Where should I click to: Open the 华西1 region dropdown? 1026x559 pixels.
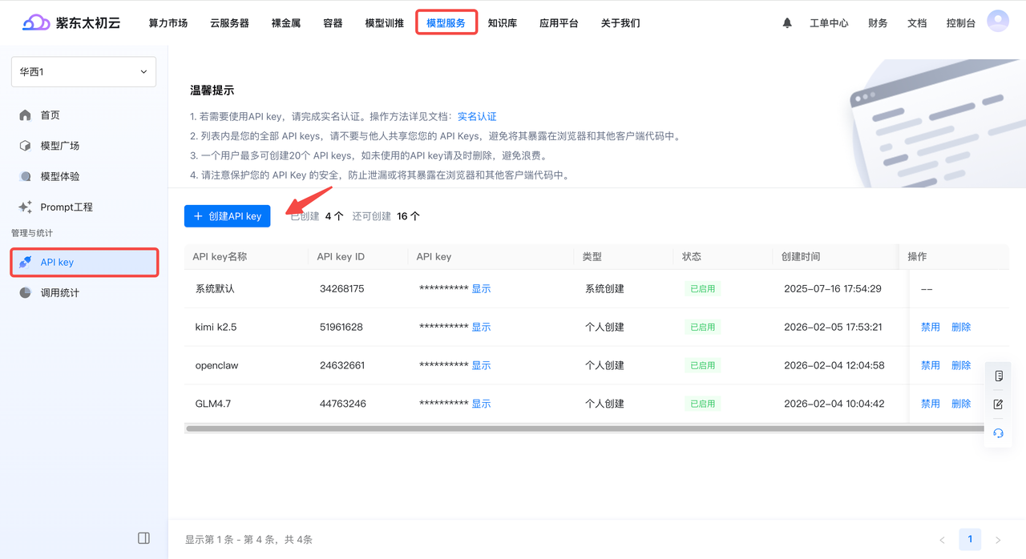[83, 71]
